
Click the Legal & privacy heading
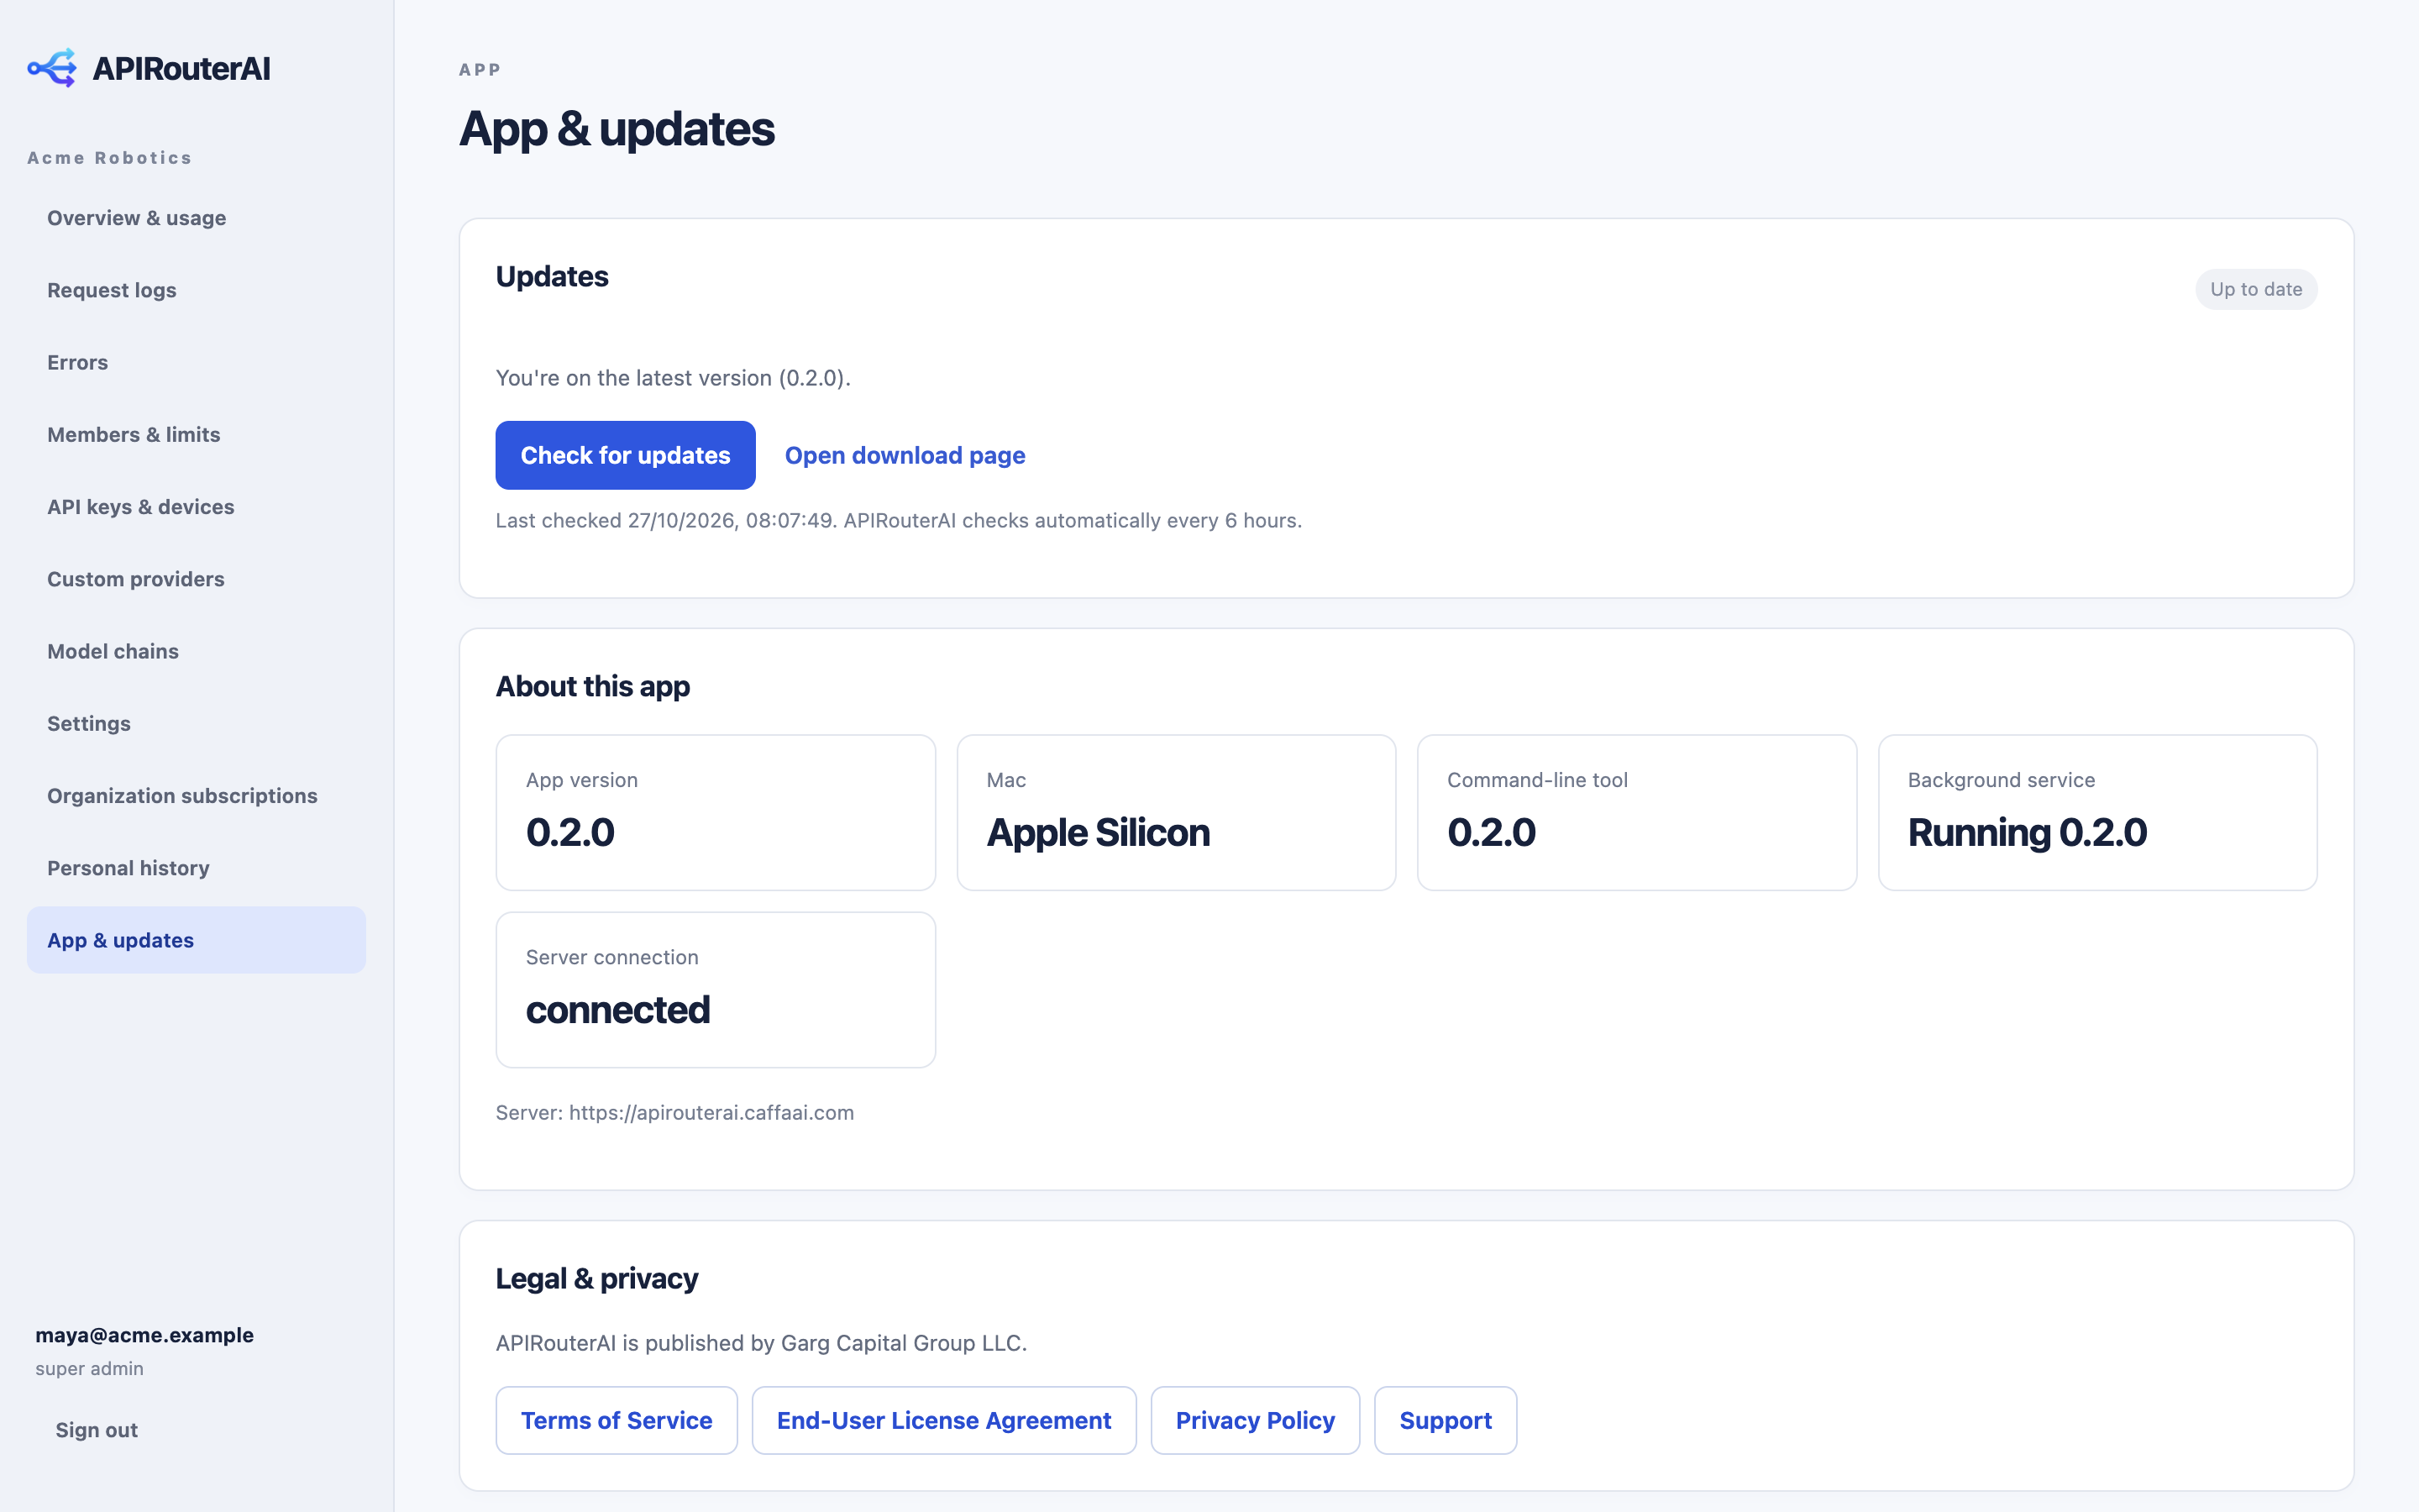[x=596, y=1279]
